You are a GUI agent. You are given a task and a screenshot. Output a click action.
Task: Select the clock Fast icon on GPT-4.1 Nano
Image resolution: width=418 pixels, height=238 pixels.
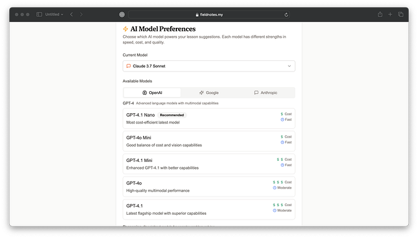pos(282,120)
